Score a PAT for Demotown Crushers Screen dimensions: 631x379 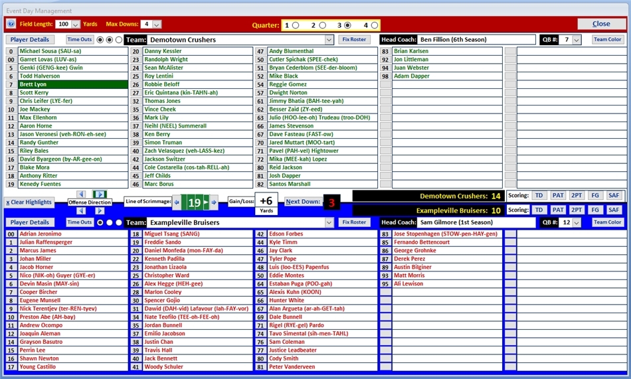pos(558,196)
